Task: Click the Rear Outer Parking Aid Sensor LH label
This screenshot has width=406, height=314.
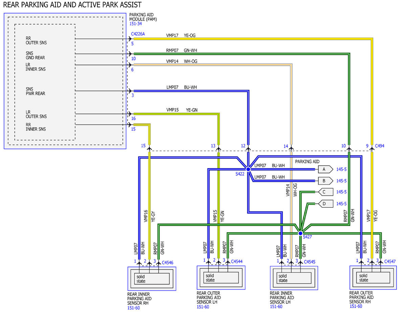Action: (209, 297)
